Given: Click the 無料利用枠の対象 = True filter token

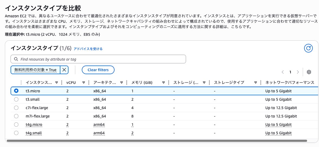Looking at the screenshot, I should tap(35, 70).
